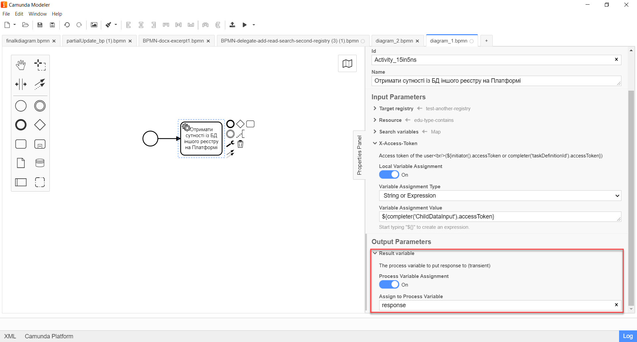Expand Target registry parameter
Viewport: 637px width, 342px height.
tap(375, 109)
